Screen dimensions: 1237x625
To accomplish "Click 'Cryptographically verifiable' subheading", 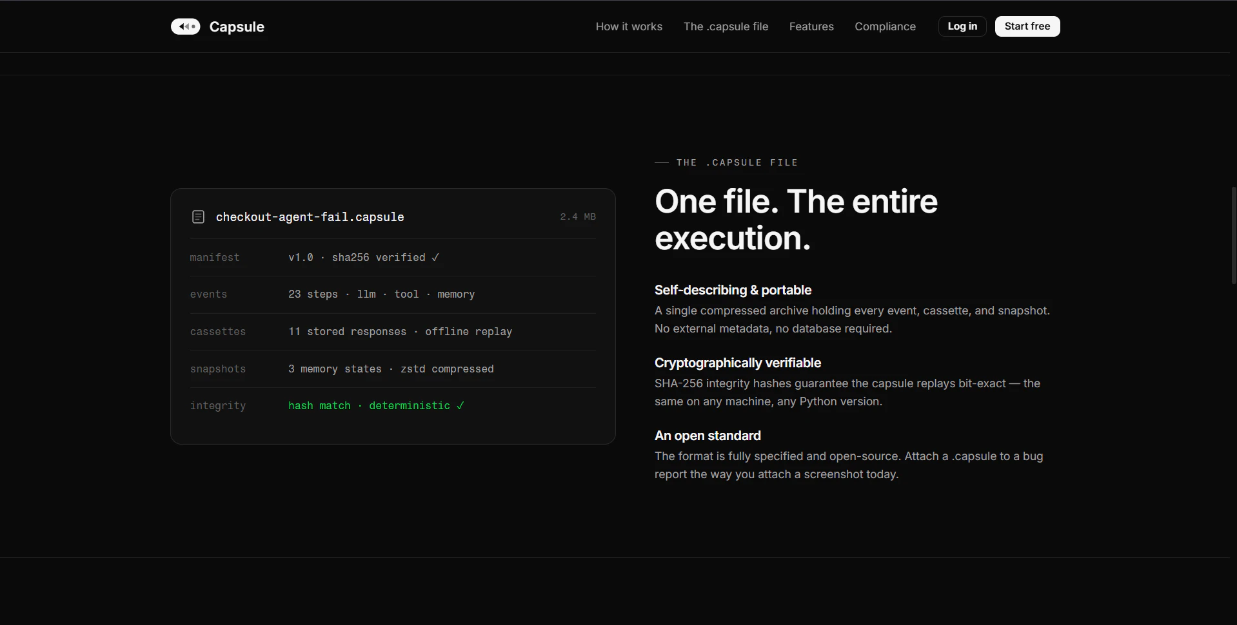I will pos(738,363).
